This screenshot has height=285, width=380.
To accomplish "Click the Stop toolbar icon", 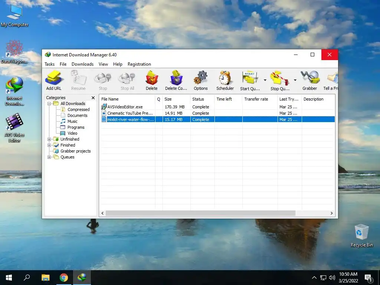I will 103,81.
